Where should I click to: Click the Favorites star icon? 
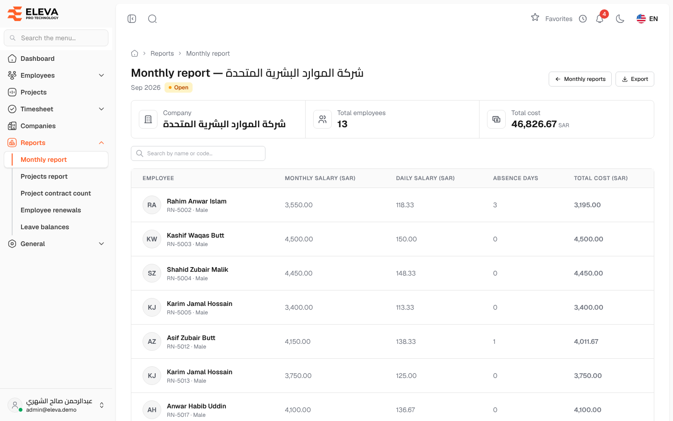(535, 17)
